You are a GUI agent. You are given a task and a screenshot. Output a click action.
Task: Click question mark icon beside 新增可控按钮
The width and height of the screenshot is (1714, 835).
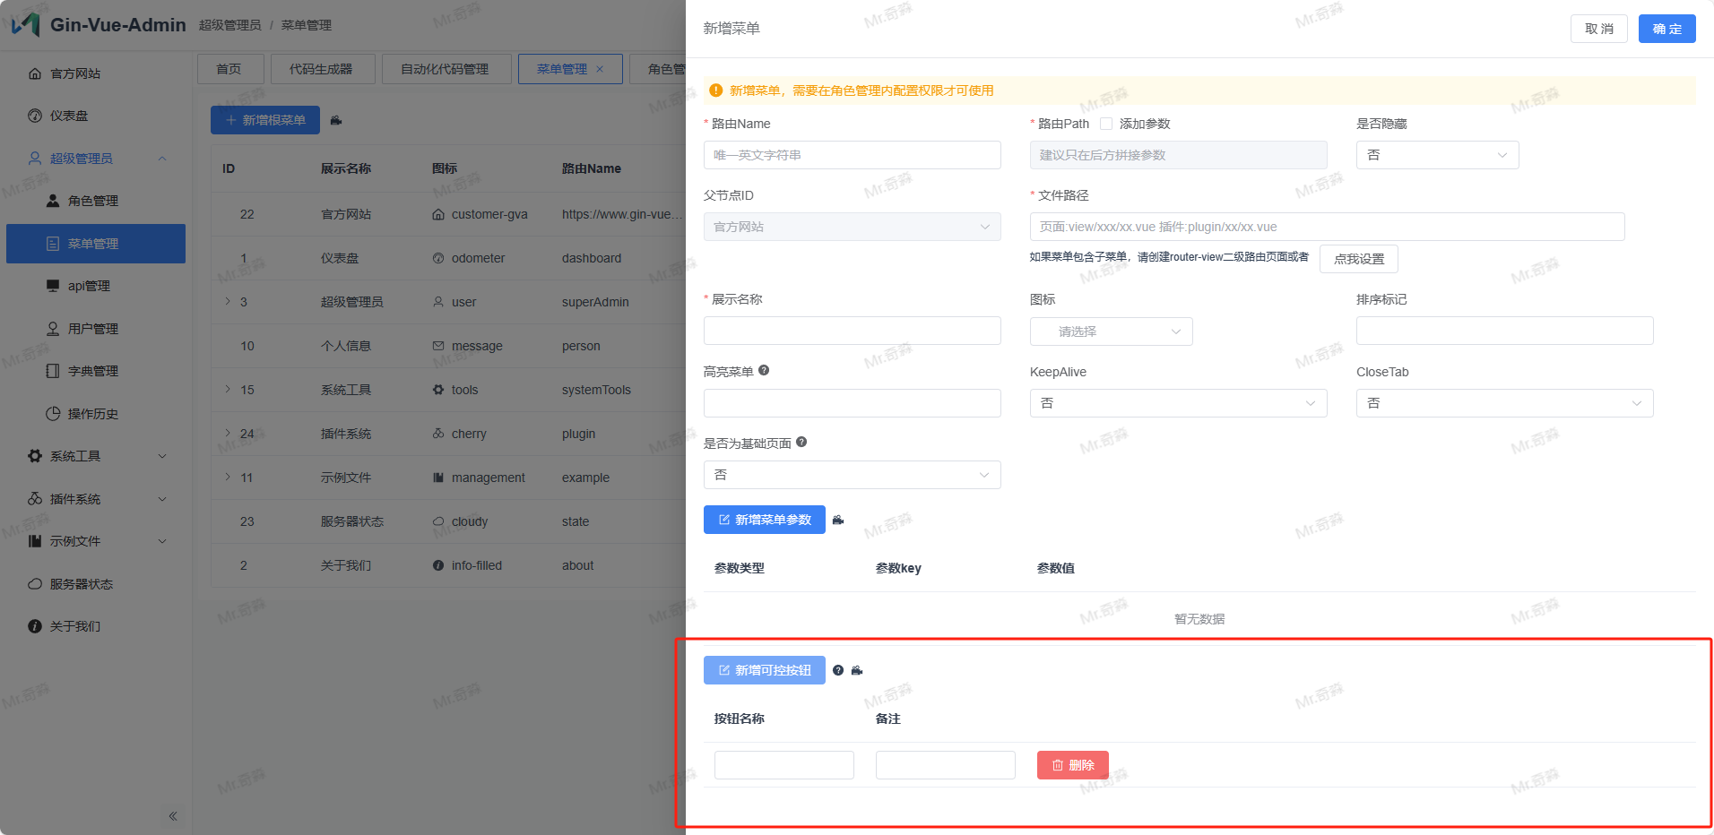[x=838, y=670]
